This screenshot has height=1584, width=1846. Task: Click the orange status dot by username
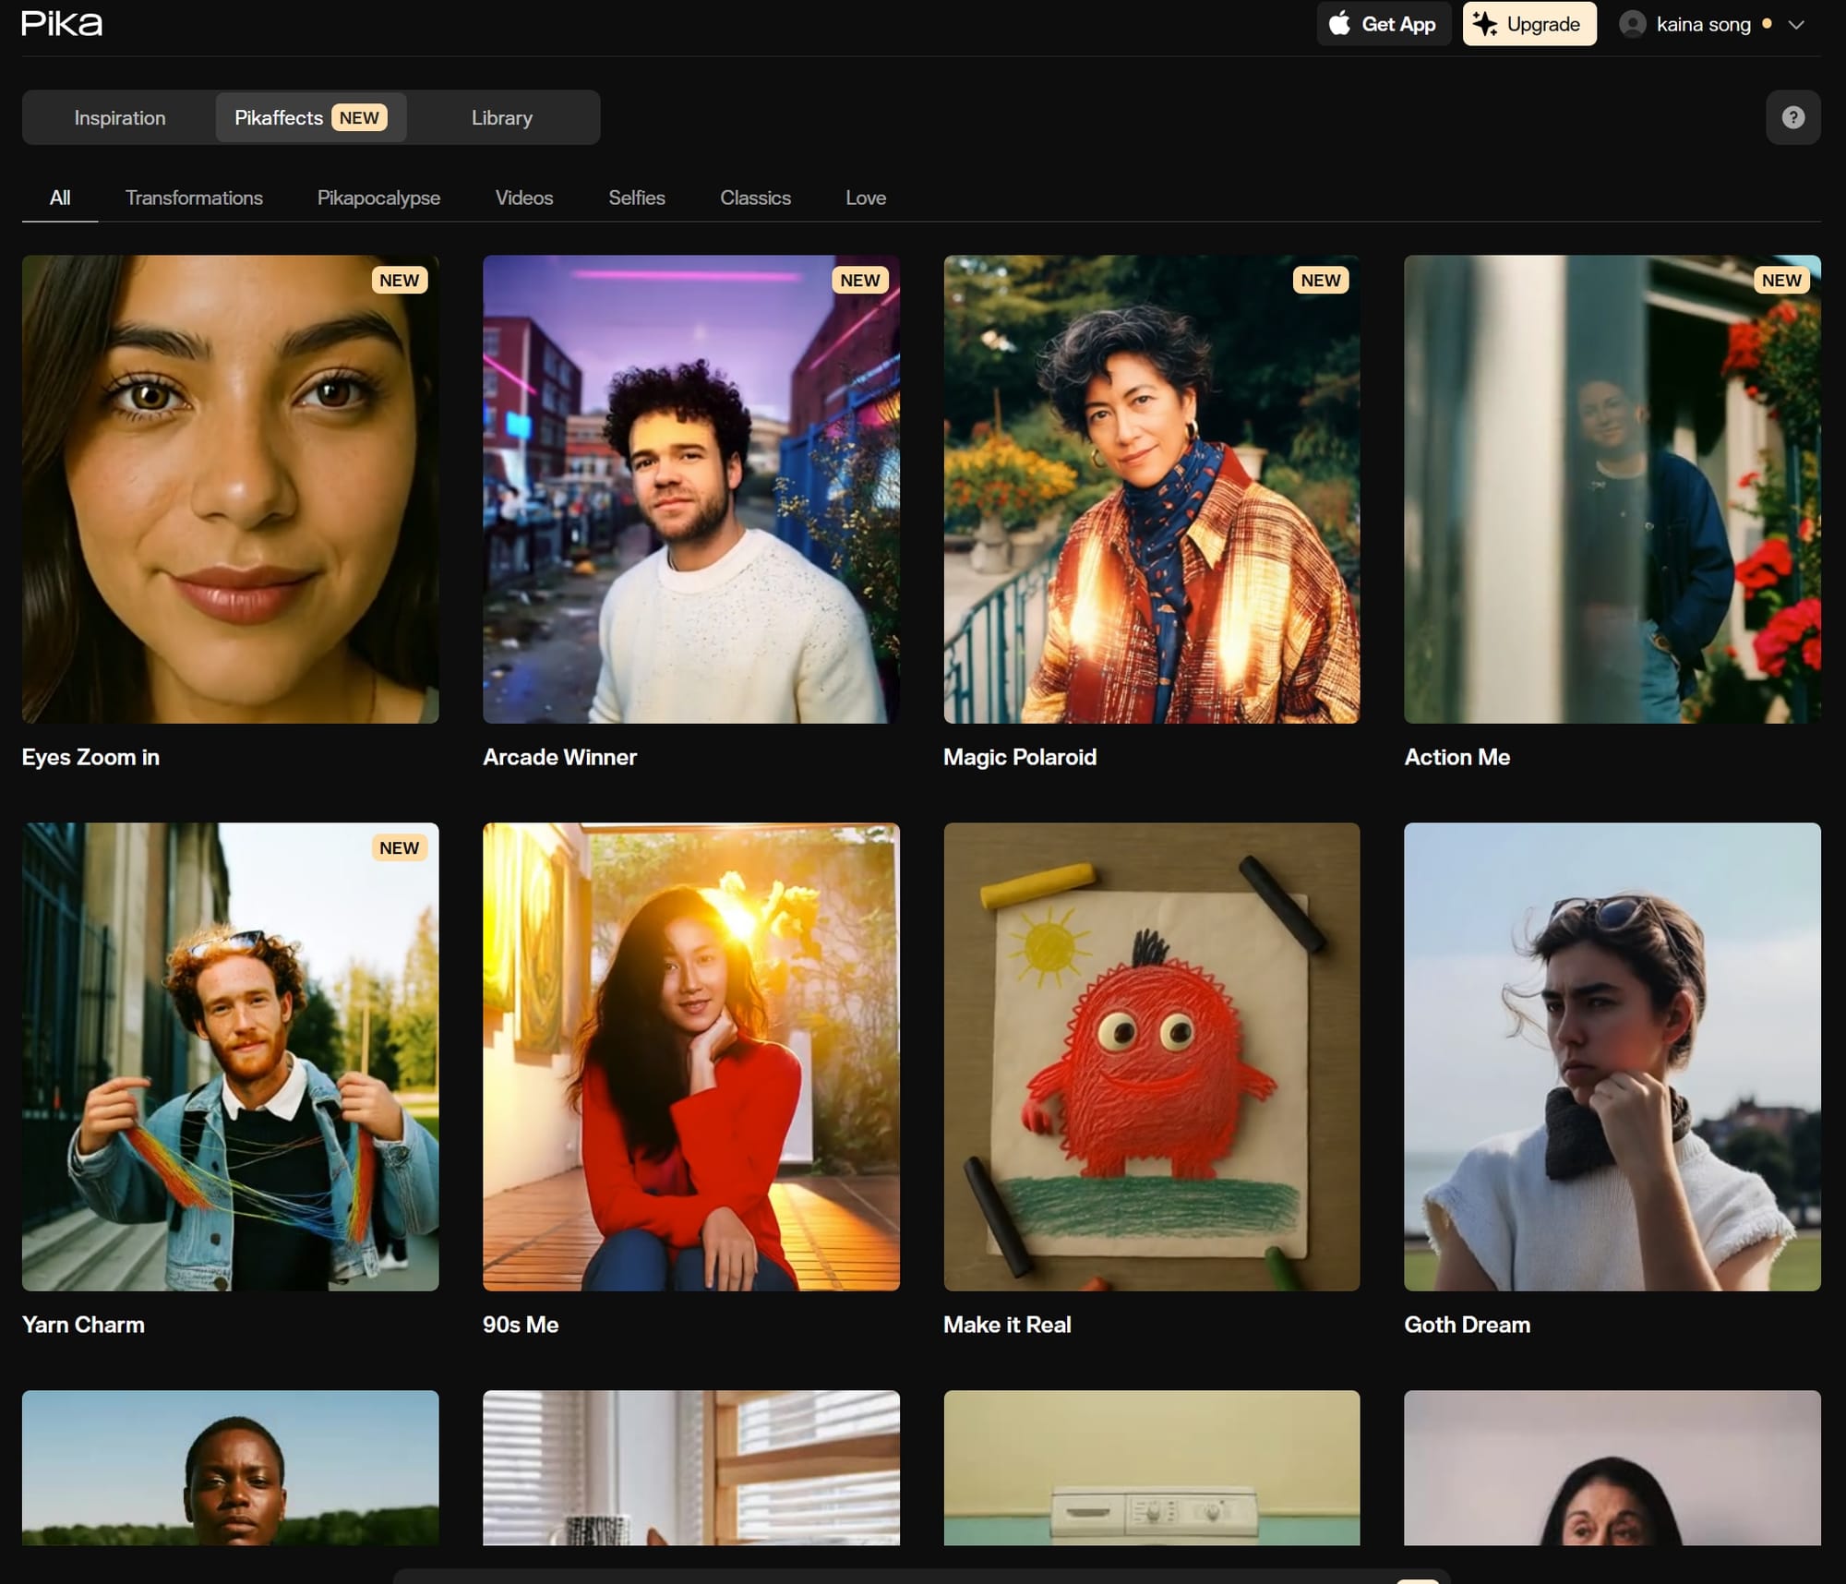pos(1767,24)
